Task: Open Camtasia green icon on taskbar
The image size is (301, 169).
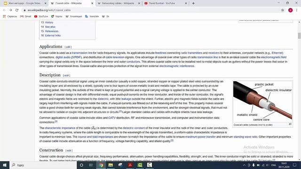Action: [x=140, y=165]
